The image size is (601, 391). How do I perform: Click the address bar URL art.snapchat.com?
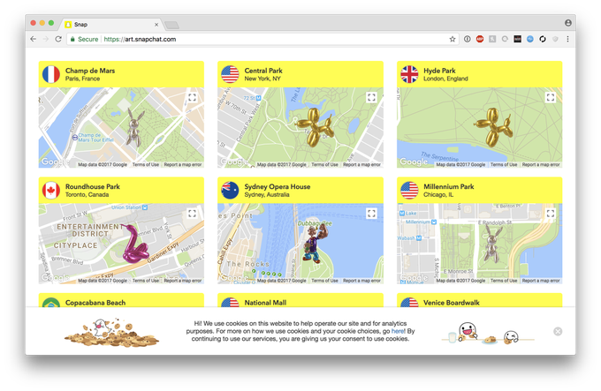click(140, 39)
